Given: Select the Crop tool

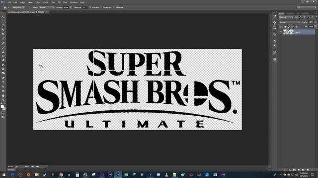Looking at the screenshot, I should 3,34.
